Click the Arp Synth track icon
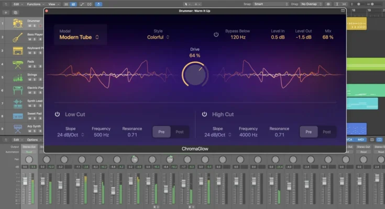The height and width of the screenshot is (209, 385). pos(18,129)
